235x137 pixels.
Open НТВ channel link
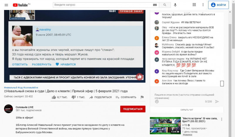click(185, 125)
